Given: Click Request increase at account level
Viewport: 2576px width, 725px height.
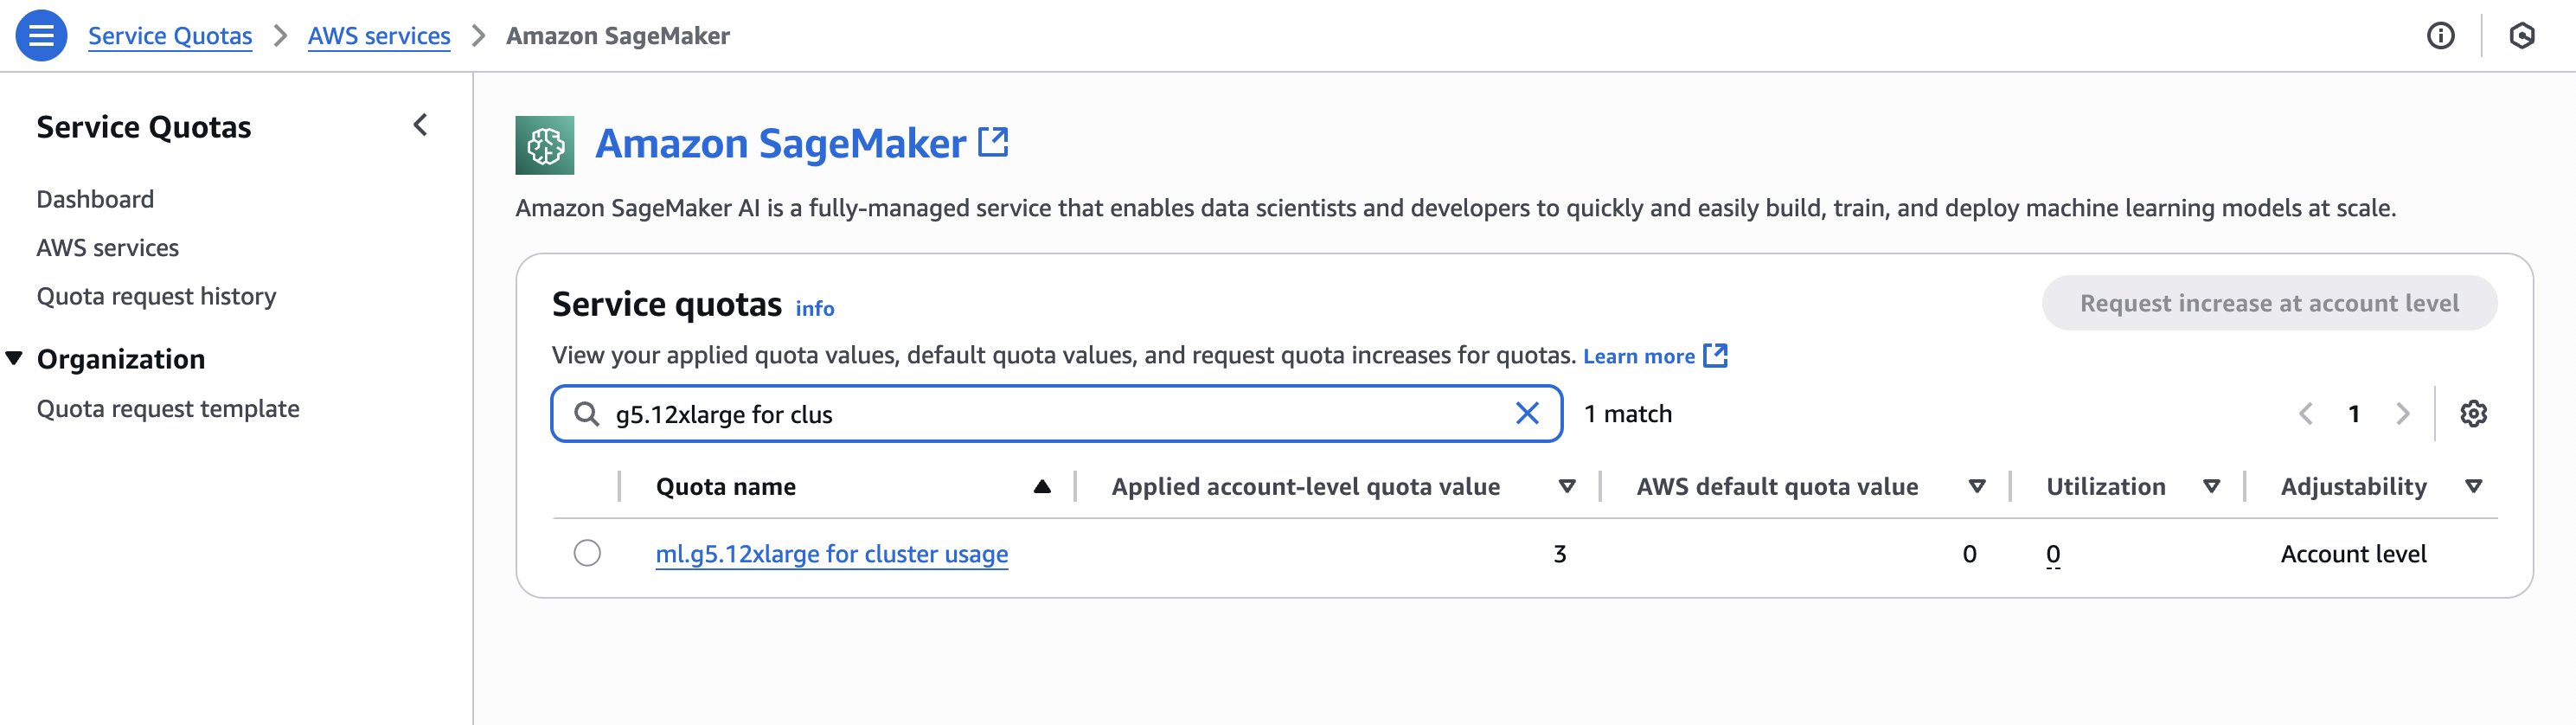Looking at the screenshot, I should tap(2270, 303).
